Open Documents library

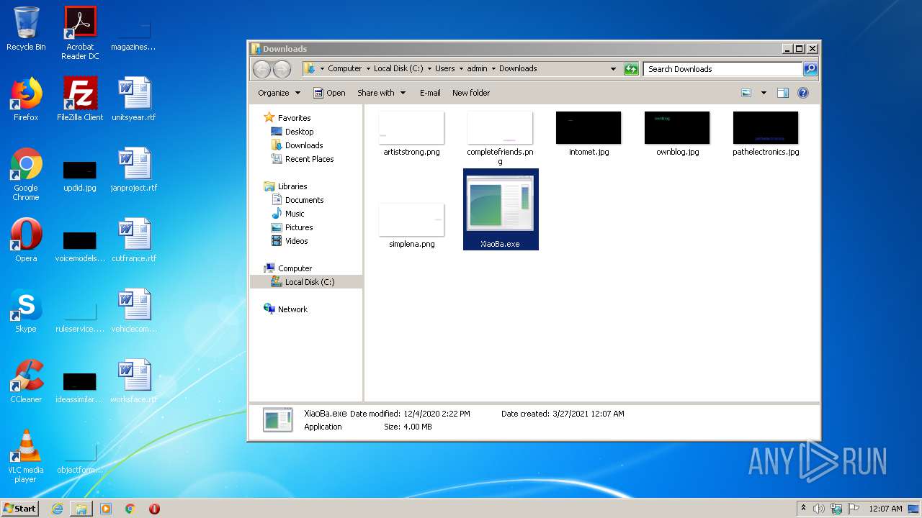(x=297, y=200)
